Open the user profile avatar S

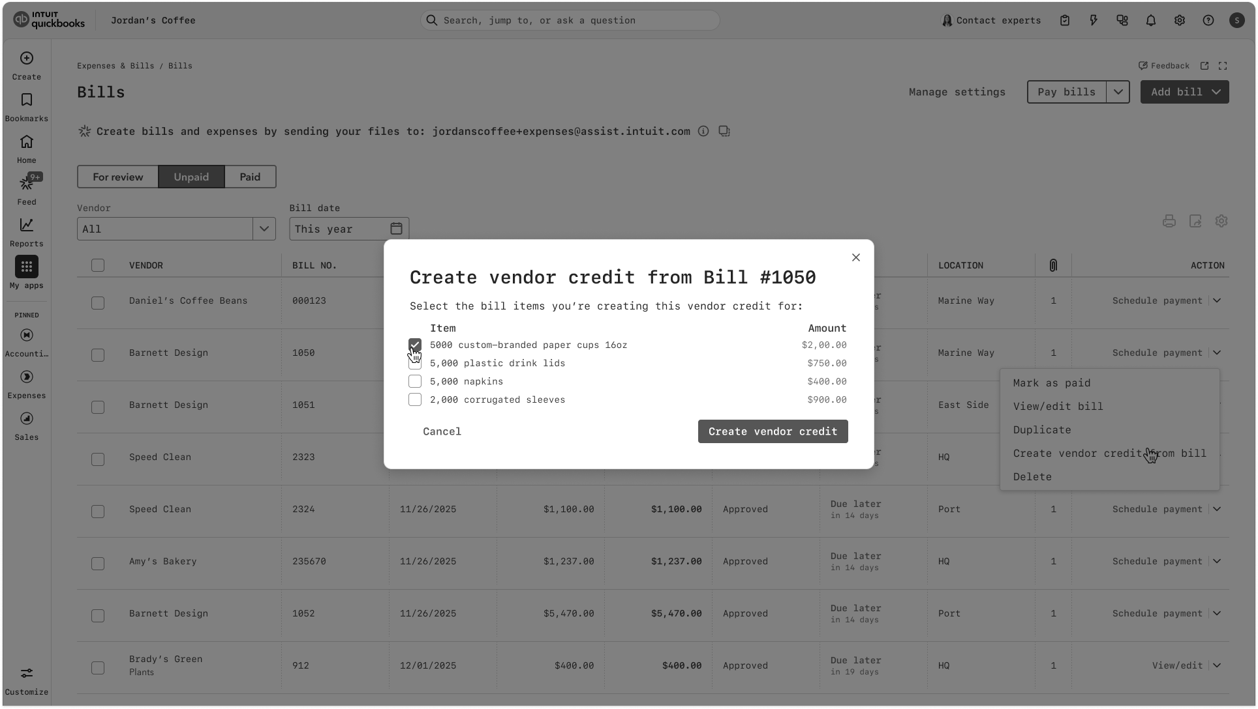pos(1237,20)
